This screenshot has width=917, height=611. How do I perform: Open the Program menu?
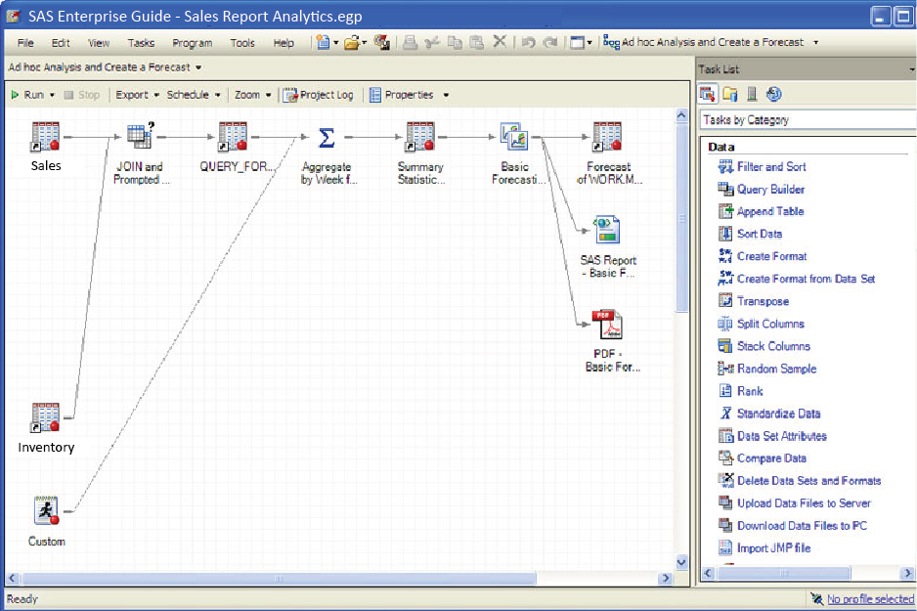coord(192,43)
